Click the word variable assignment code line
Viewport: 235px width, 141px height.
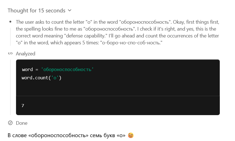58,69
